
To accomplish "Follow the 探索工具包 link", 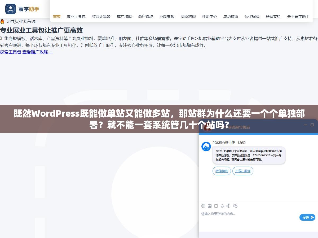I will pos(11,52).
